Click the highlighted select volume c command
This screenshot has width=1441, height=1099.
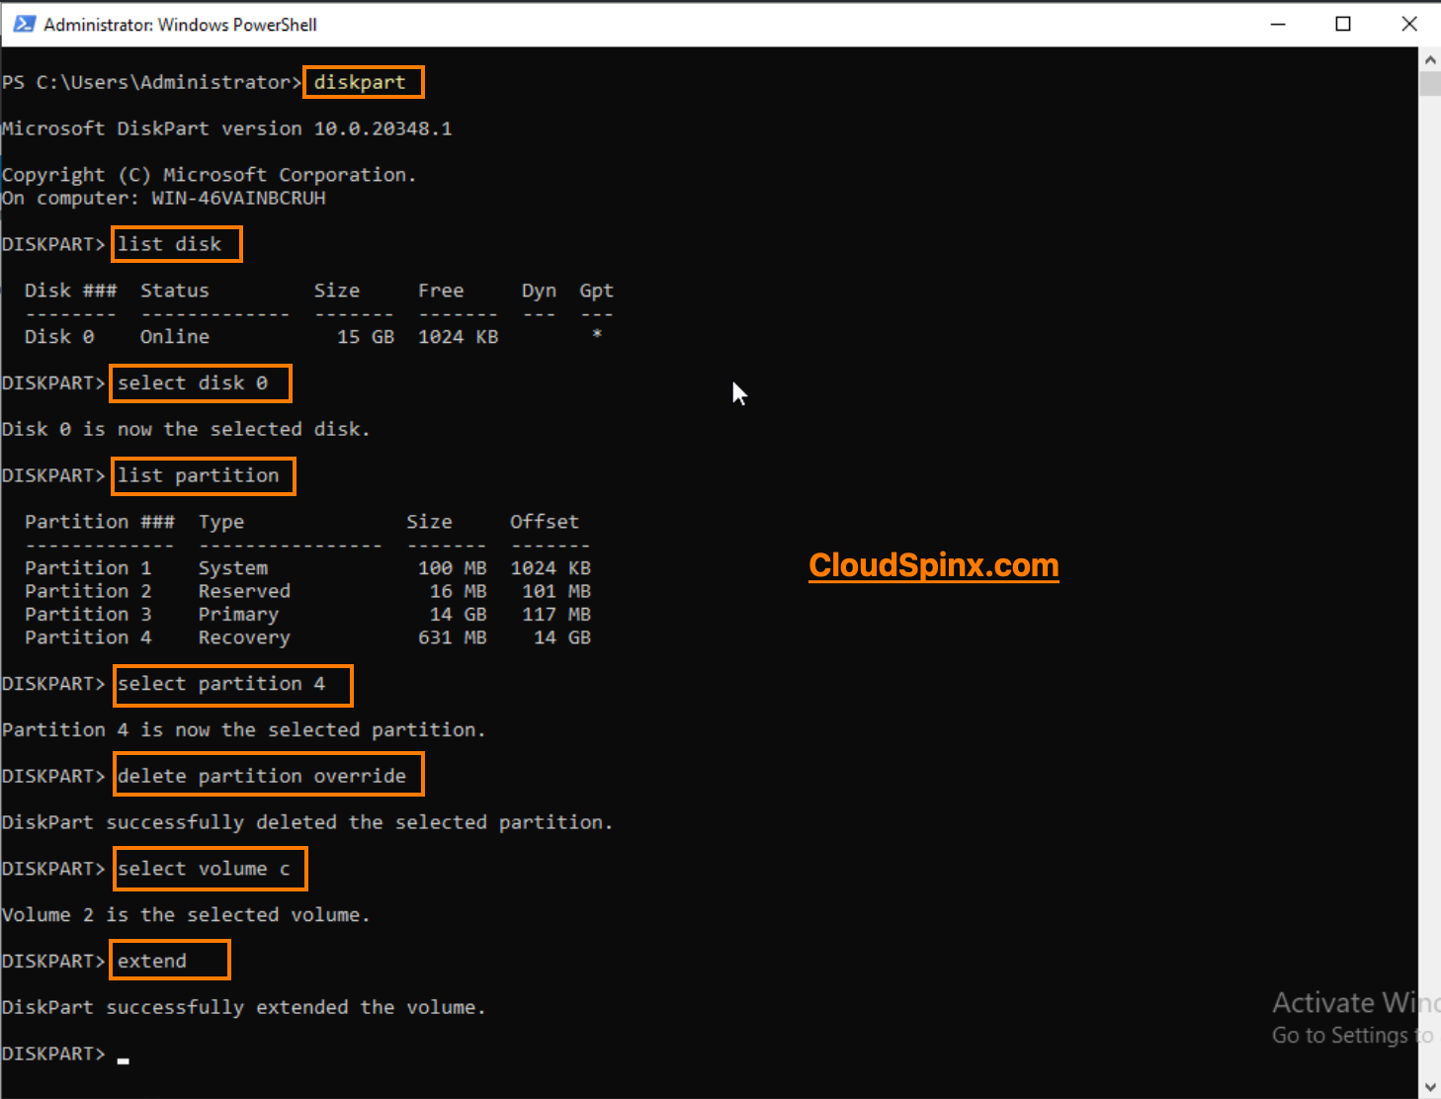coord(209,868)
